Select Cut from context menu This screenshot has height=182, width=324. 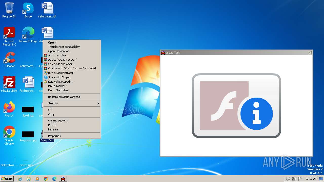(72, 110)
